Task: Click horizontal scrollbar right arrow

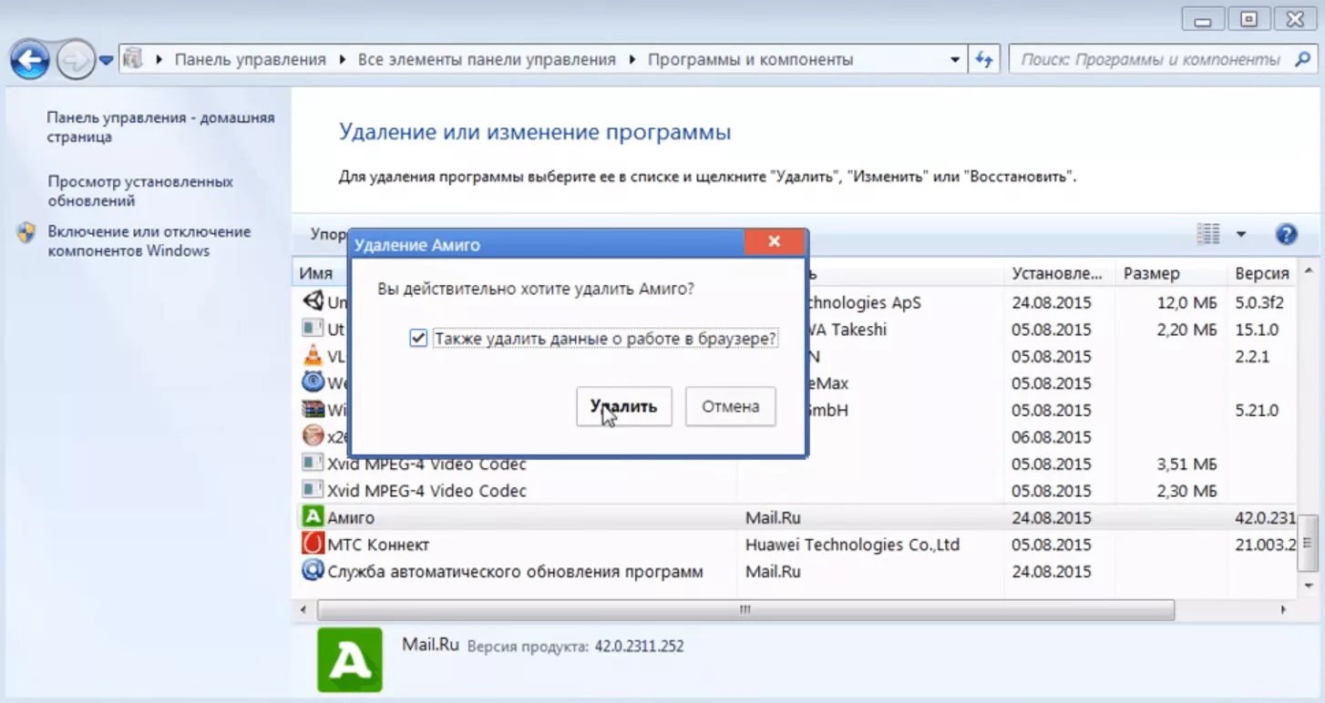Action: pos(1285,608)
